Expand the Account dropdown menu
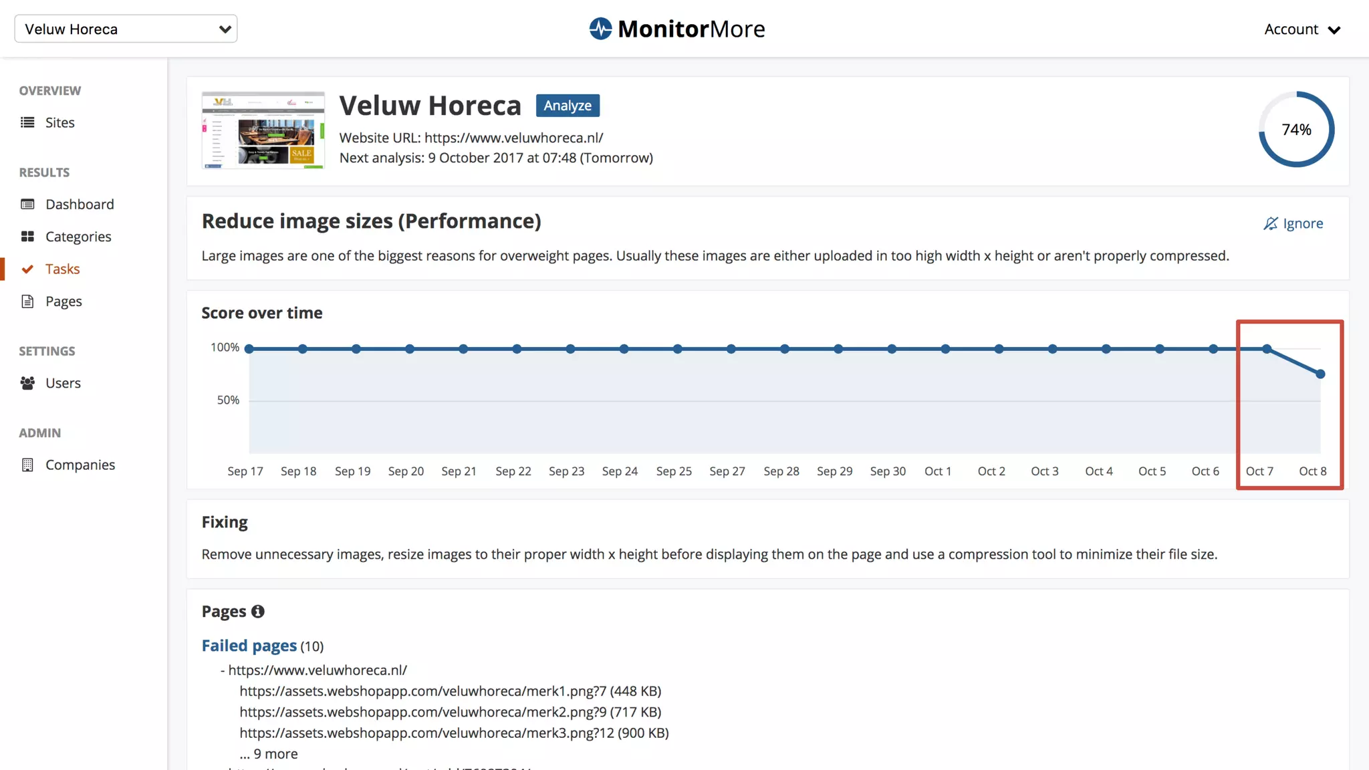1369x770 pixels. pyautogui.click(x=1301, y=29)
